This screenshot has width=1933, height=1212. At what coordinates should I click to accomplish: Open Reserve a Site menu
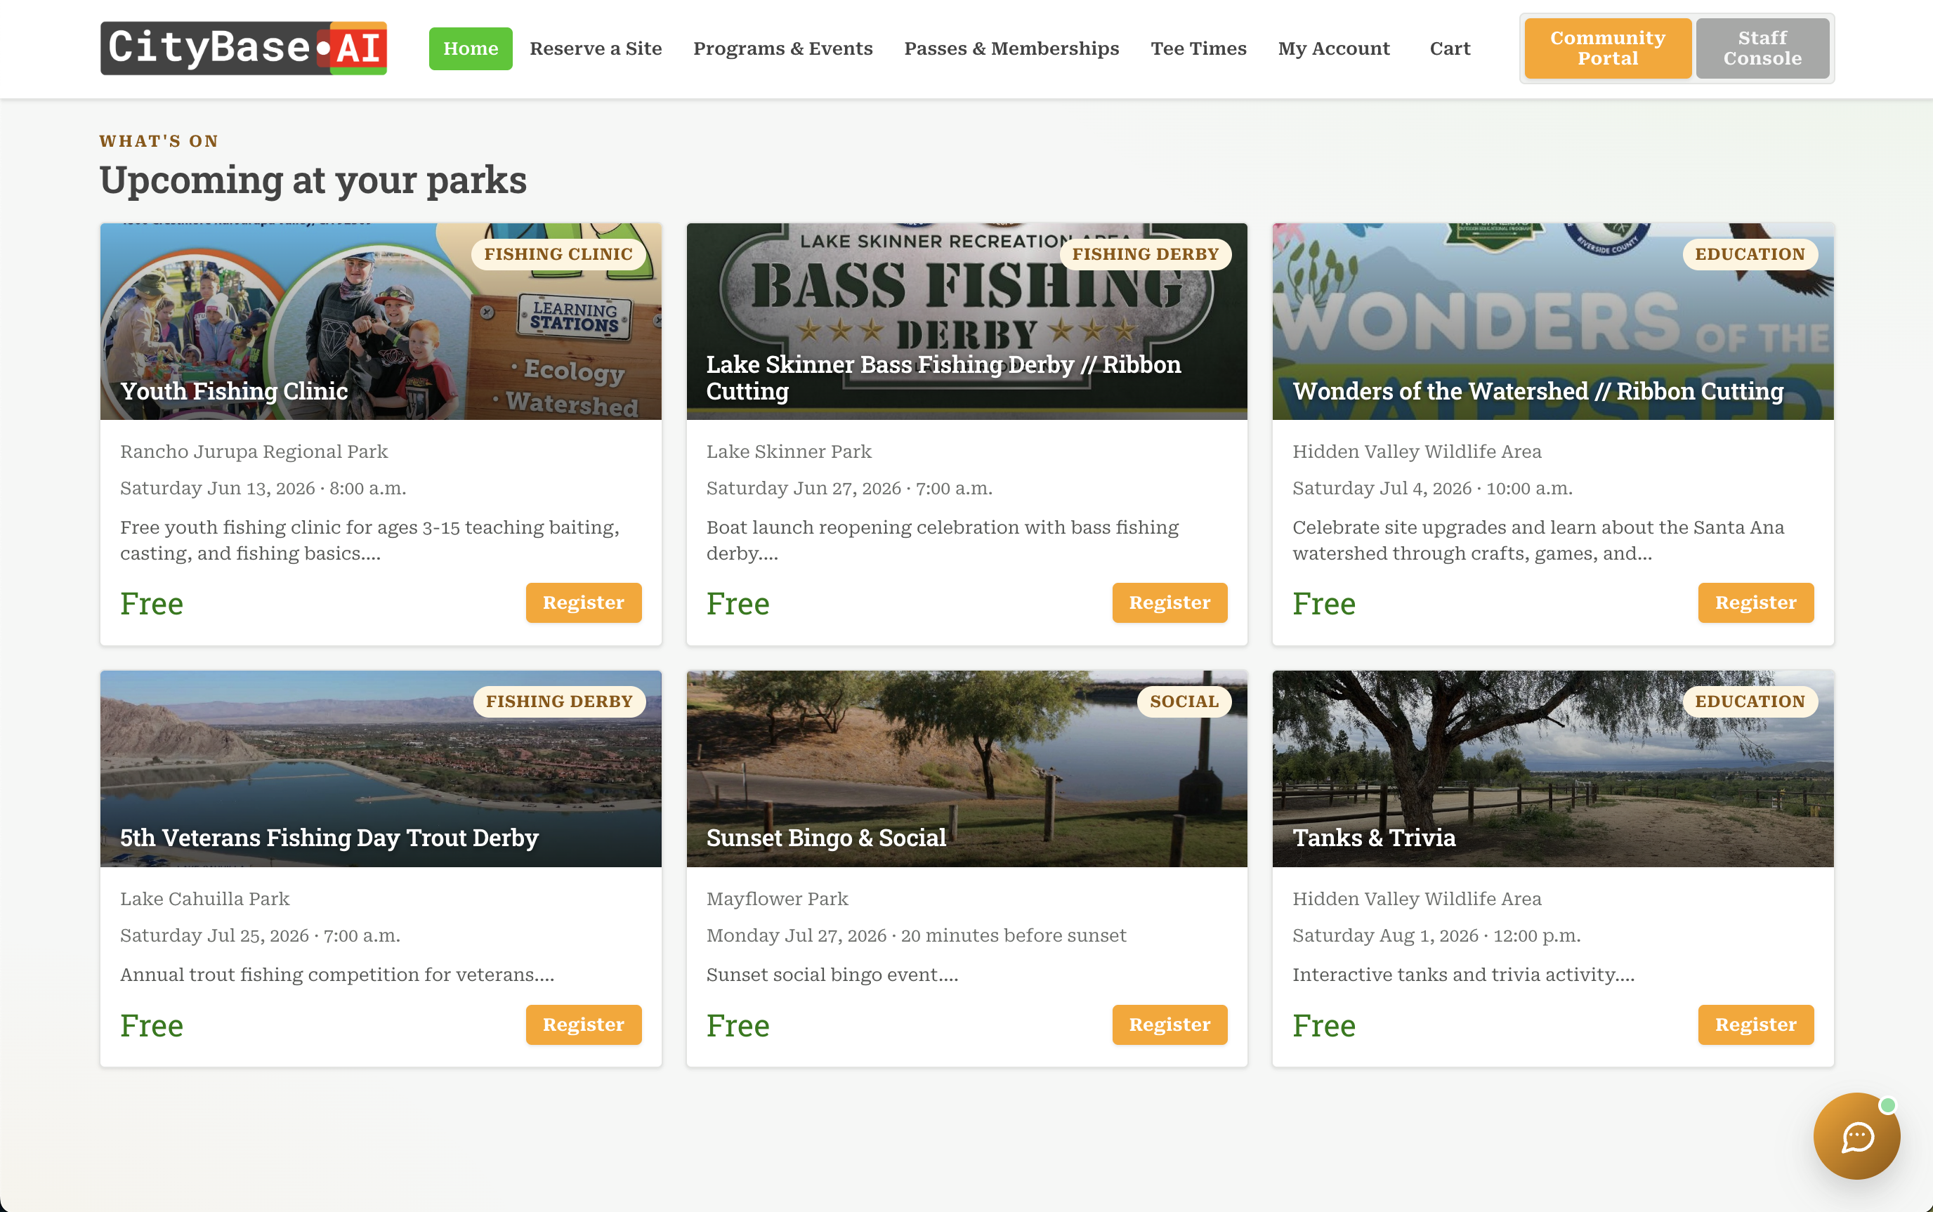[x=596, y=49]
